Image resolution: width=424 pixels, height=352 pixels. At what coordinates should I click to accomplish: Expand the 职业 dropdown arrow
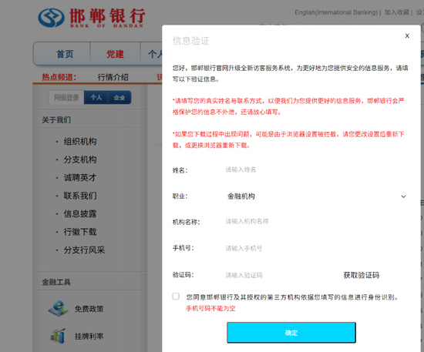[403, 196]
